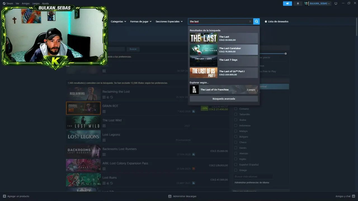Check the Griego language checkbox
358x201 pixels.
point(236,170)
